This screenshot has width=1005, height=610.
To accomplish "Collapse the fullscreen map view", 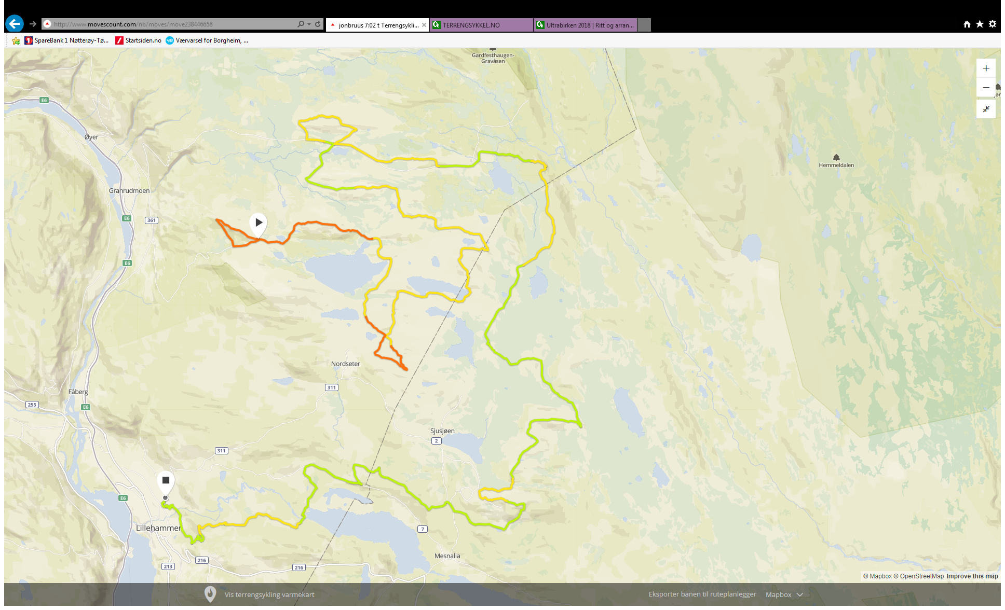I will [986, 109].
